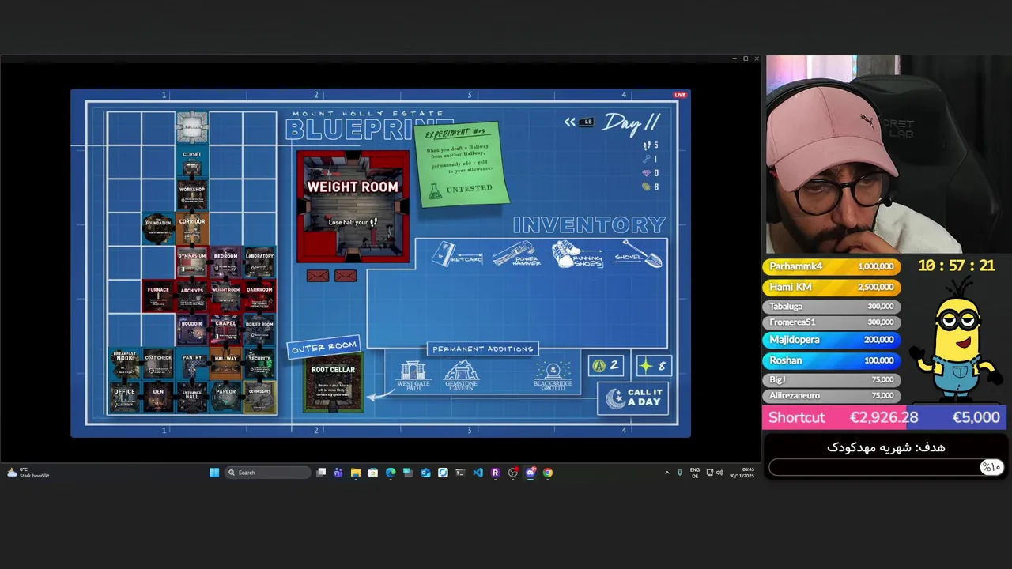Open Microsoft Edge from the taskbar
Image resolution: width=1012 pixels, height=569 pixels.
(391, 473)
